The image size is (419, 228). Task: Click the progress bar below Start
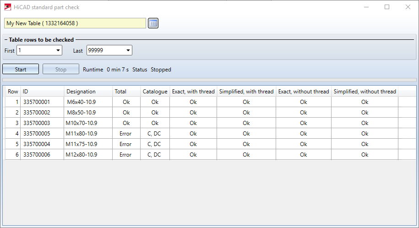point(209,80)
